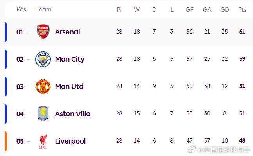The width and height of the screenshot is (253, 156).
Task: Click the GF column header
Action: pos(190,9)
